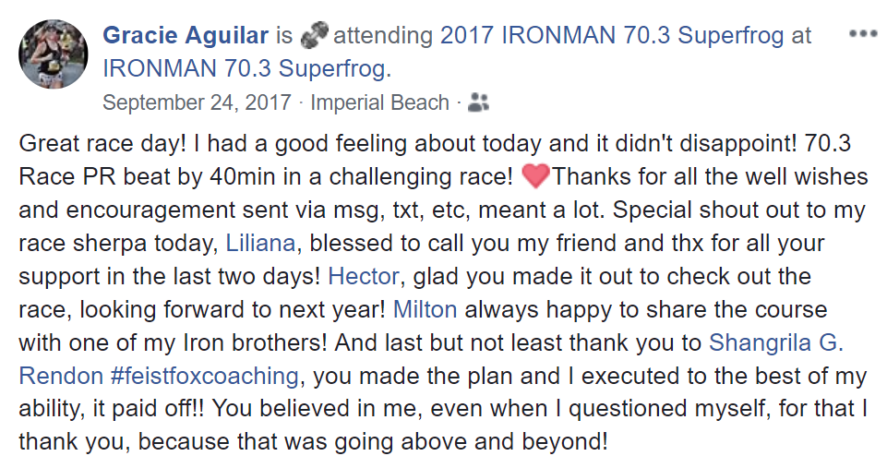Click the Rendon surname tag link
The width and height of the screenshot is (887, 468).
[x=61, y=377]
